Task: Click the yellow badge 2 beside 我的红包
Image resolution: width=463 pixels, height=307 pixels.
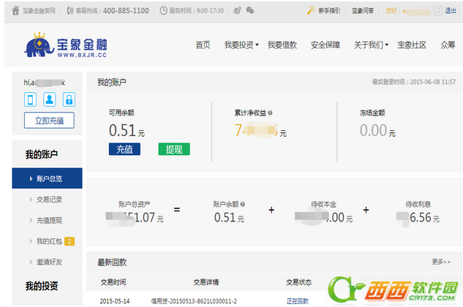Action: pyautogui.click(x=69, y=241)
